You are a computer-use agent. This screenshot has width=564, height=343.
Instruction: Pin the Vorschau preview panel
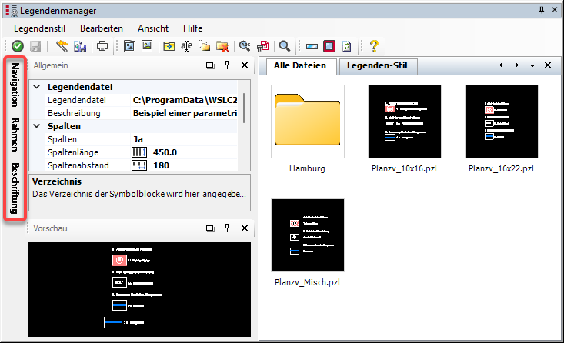click(x=227, y=228)
